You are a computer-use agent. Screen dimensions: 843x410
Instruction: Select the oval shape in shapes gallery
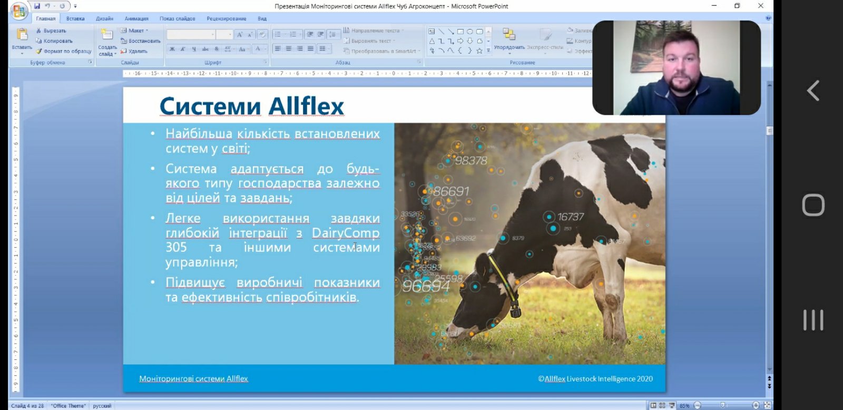pos(469,32)
